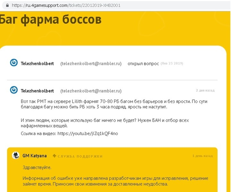Screen dimensions: 231x192
Task: Click the '2 дня назад' timestamp
Action: [x=205, y=90]
